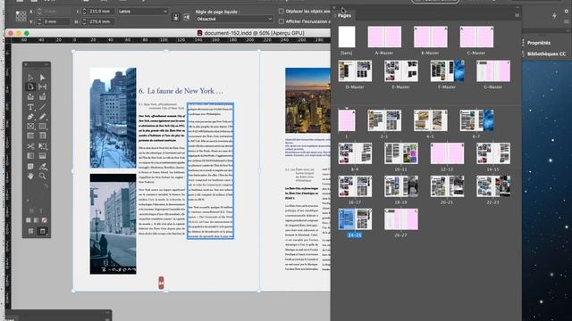This screenshot has height=321, width=572.
Task: Select the Rectangle Frame tool
Action: [x=30, y=127]
